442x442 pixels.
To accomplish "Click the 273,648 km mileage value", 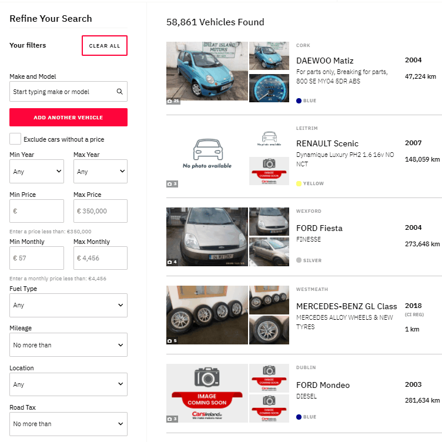I will (x=422, y=244).
